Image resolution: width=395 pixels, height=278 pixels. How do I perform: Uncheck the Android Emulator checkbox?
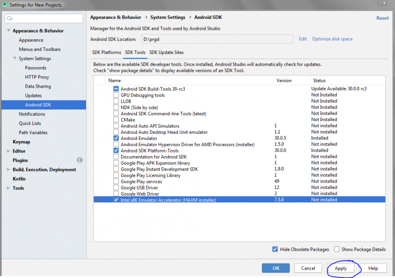coord(116,138)
